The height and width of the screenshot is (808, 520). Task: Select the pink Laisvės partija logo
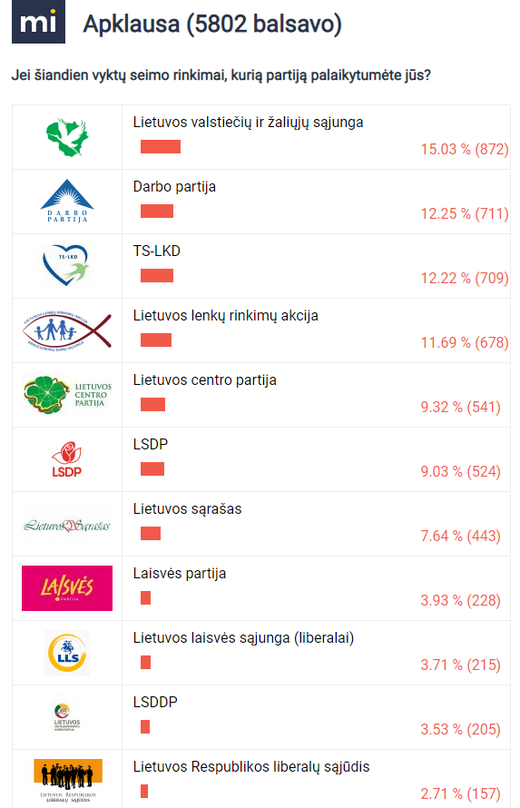click(67, 588)
